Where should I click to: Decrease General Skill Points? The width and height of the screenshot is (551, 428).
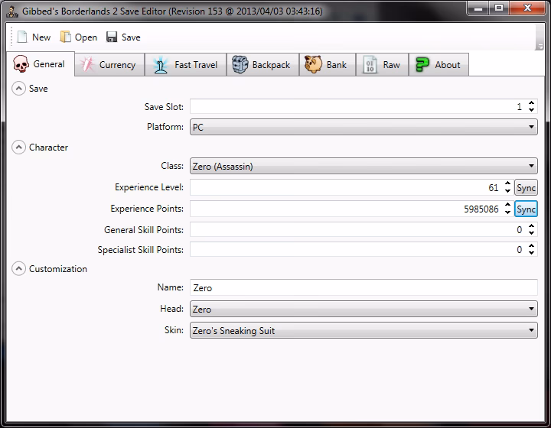(x=531, y=233)
